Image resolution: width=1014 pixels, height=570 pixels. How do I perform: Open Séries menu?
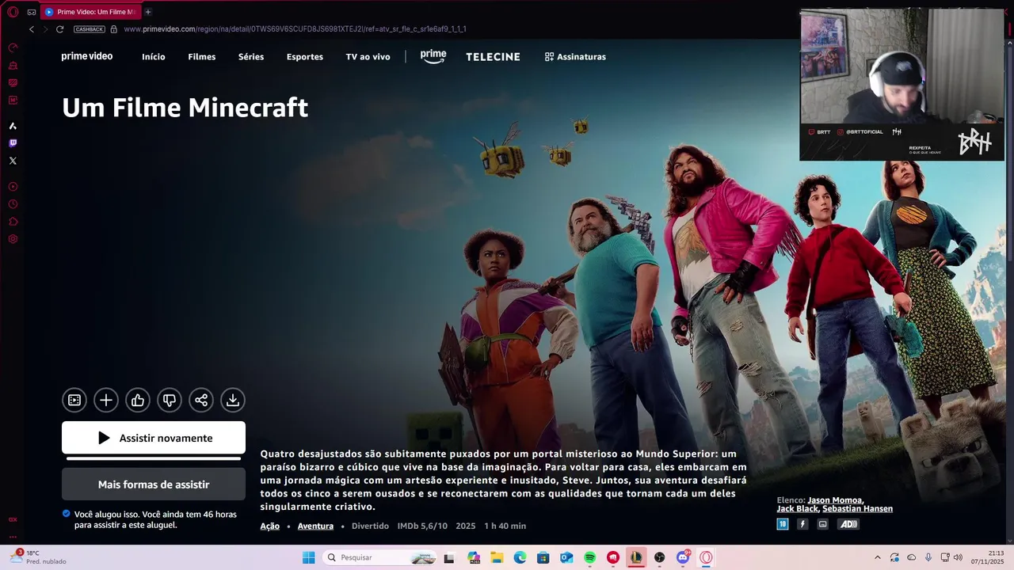point(251,57)
